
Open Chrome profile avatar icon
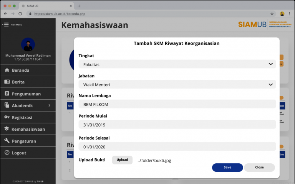(x=282, y=14)
